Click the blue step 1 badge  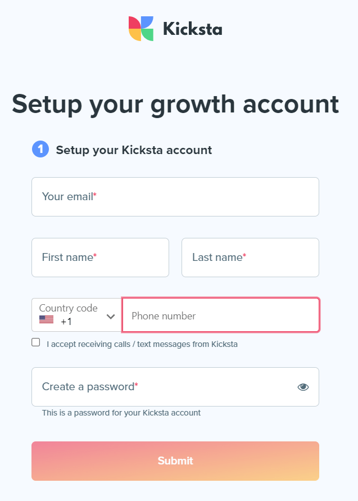point(40,149)
